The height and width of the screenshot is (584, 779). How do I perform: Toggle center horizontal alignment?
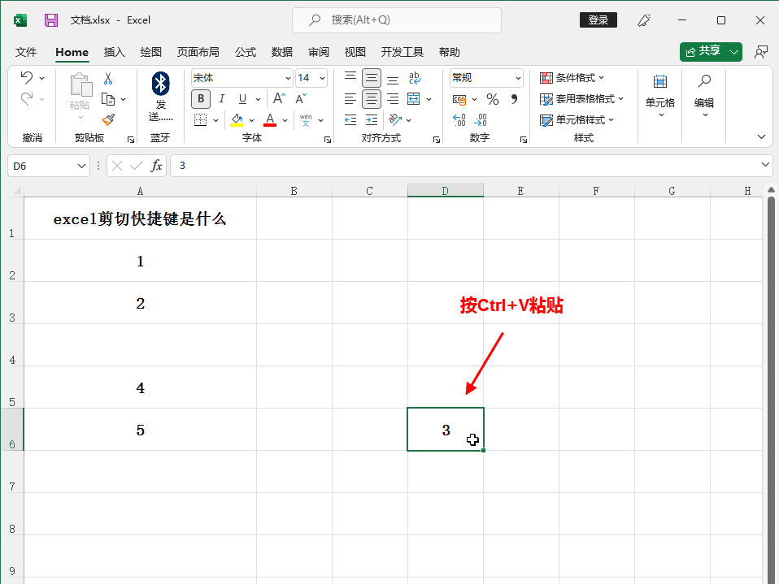point(372,99)
